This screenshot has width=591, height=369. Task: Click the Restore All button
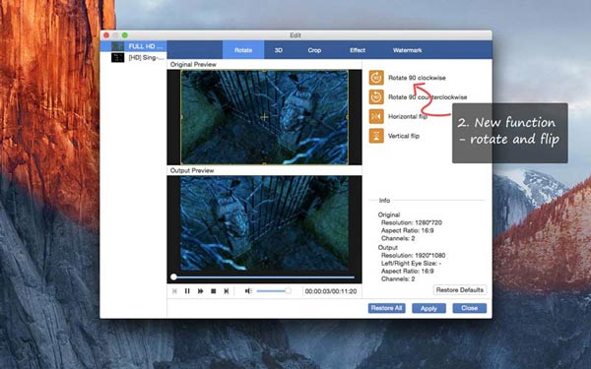[387, 308]
